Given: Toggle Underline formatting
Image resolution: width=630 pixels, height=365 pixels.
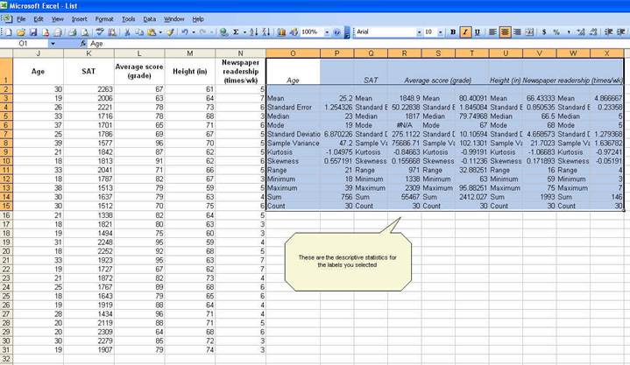Looking at the screenshot, I should pyautogui.click(x=478, y=32).
